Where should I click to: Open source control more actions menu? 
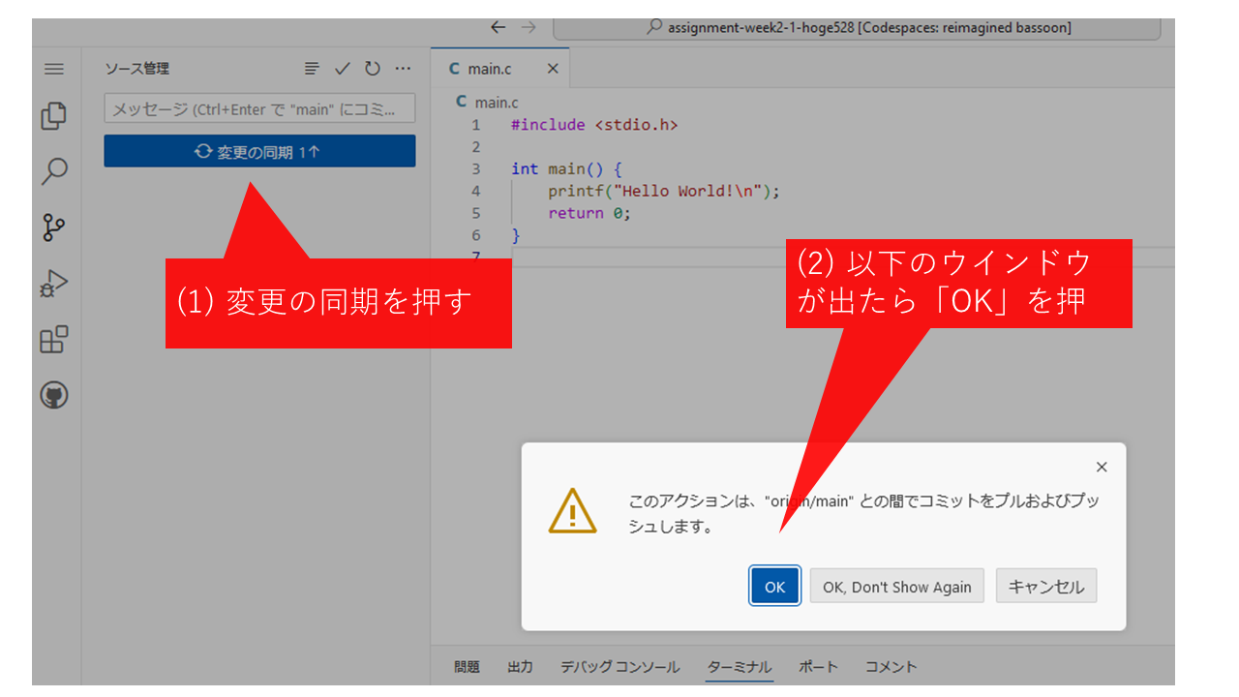pos(404,69)
